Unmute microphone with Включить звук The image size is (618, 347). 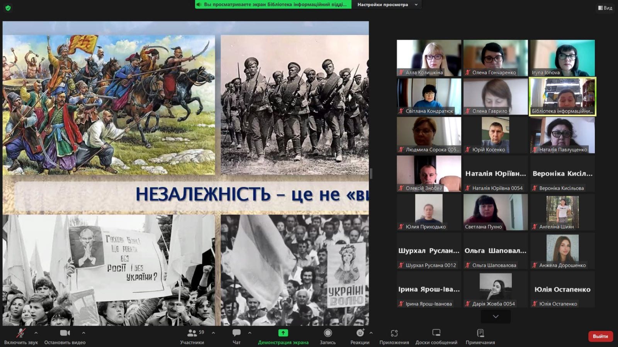tap(21, 336)
